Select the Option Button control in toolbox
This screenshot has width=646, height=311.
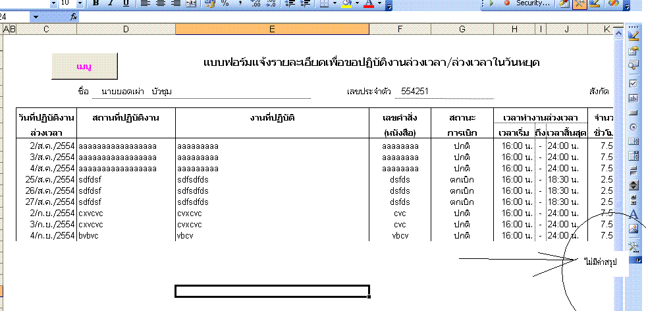click(x=633, y=127)
